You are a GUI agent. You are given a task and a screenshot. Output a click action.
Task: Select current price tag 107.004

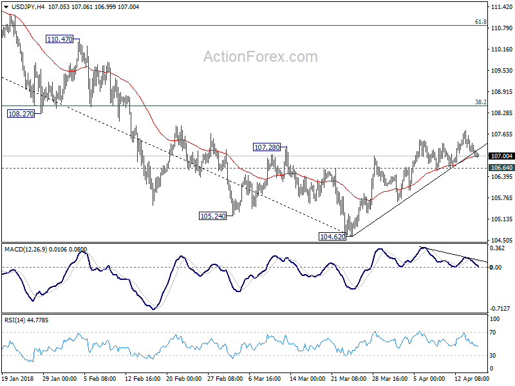pos(501,156)
